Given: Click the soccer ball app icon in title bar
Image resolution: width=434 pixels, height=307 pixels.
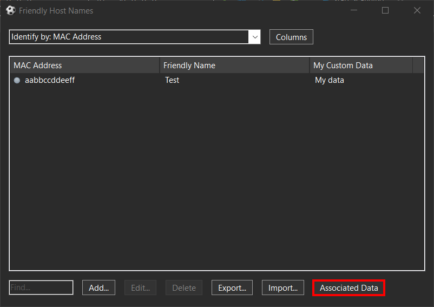Looking at the screenshot, I should tap(10, 10).
